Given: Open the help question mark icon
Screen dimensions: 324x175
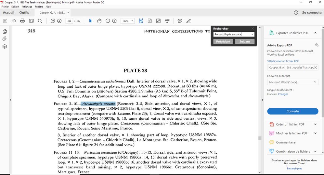Looking at the screenshot, I should coord(296,13).
